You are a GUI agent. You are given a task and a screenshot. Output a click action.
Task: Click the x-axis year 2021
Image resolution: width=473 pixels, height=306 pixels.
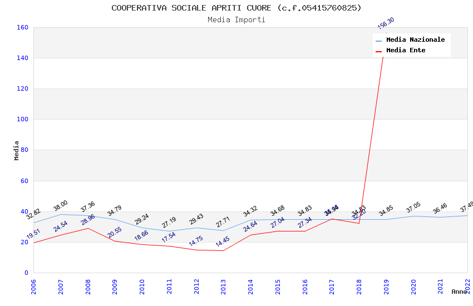440,287
